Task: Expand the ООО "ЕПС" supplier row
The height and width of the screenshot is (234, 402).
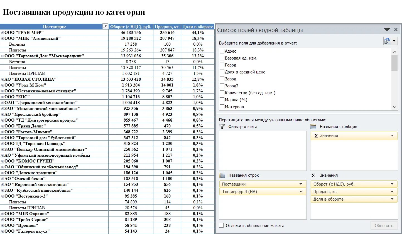Action: click(x=3, y=97)
